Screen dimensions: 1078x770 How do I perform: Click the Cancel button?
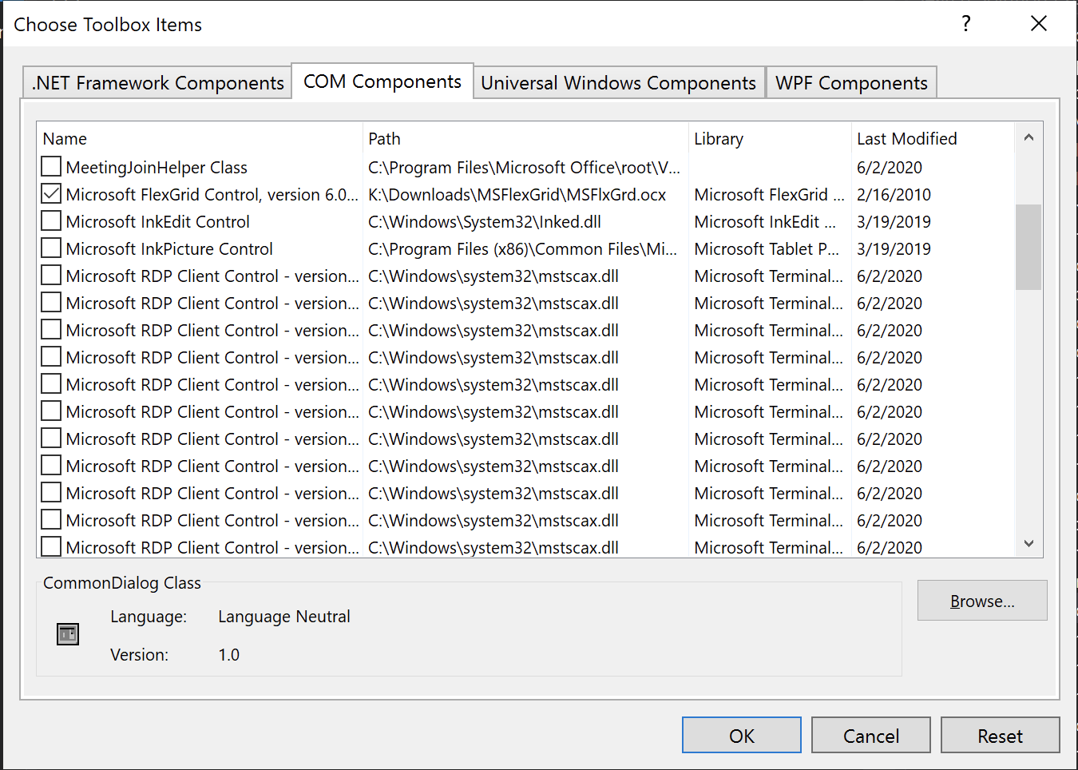[871, 735]
